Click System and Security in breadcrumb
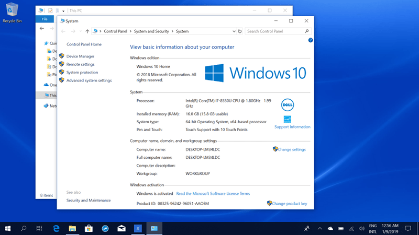Screen dimensions: 419x235 click(151, 31)
